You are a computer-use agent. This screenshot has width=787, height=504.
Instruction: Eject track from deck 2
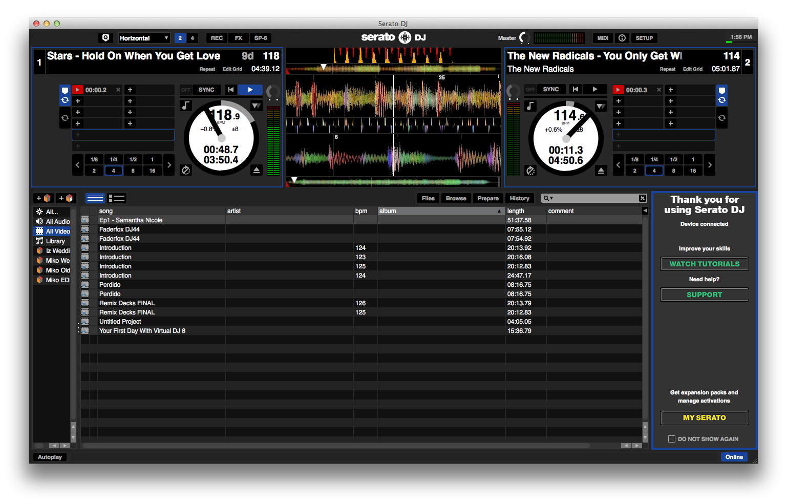pyautogui.click(x=601, y=171)
